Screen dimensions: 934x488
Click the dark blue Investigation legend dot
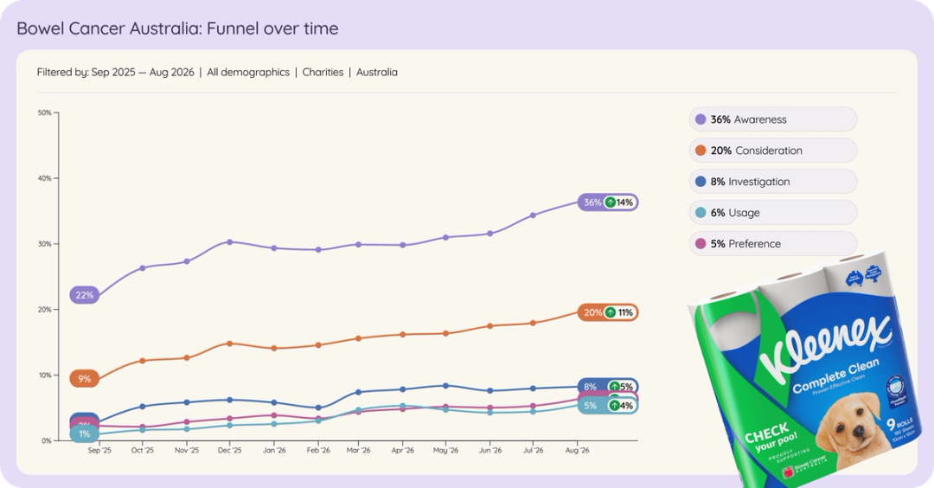(x=700, y=181)
